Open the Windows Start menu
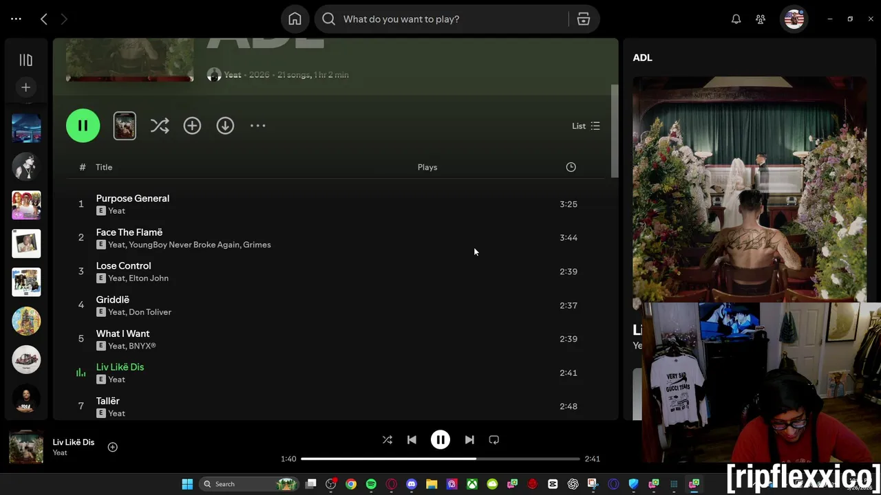 (x=187, y=484)
